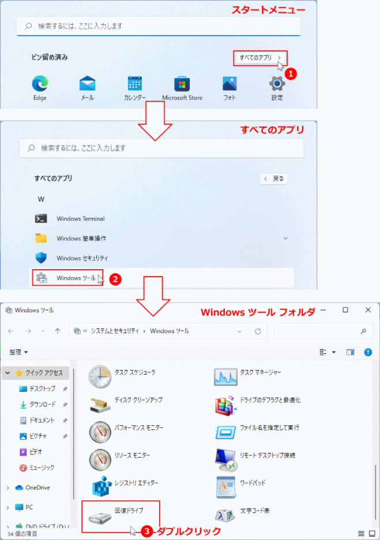Focus the Start menu search box

159,26
